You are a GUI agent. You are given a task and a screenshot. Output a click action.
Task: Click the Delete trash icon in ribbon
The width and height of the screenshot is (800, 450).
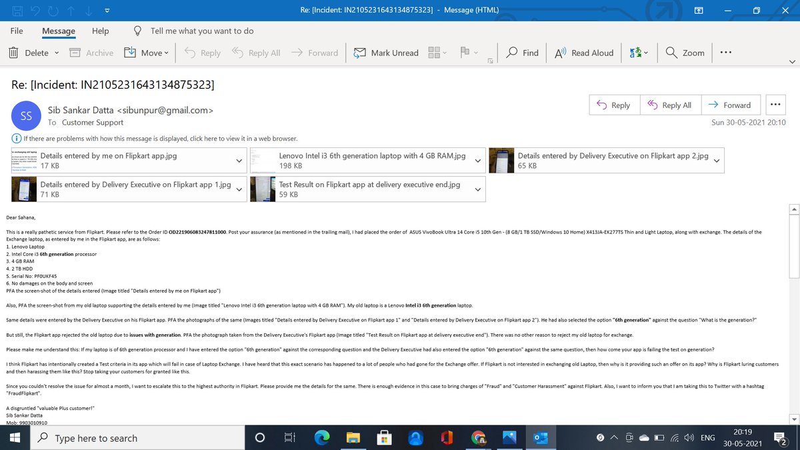(13, 53)
